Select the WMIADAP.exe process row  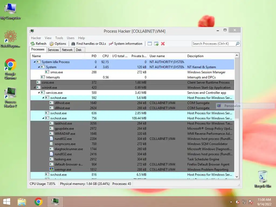tap(132, 134)
